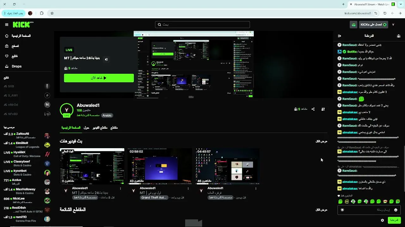Screen dimensions: 405x227
Task: Click عرض الكل beside بث فيديوهات
Action: 321,141
